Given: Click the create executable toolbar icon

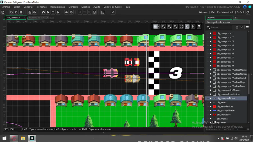Looking at the screenshot, I should point(30,12).
